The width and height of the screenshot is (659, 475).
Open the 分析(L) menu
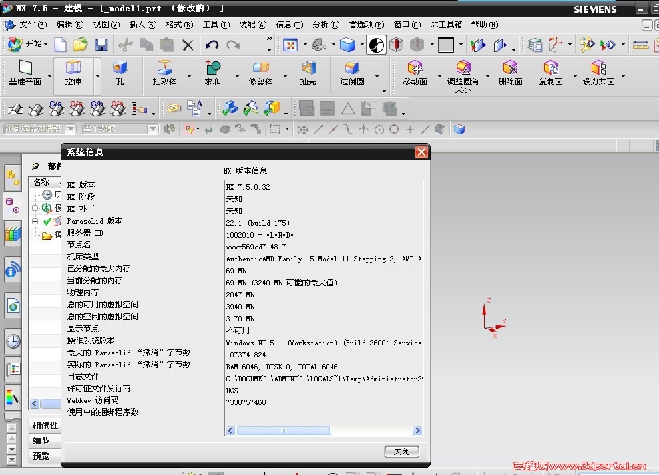[x=326, y=25]
